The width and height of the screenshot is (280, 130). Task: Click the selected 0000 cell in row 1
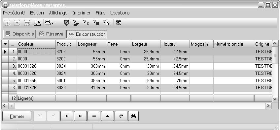click(36, 52)
